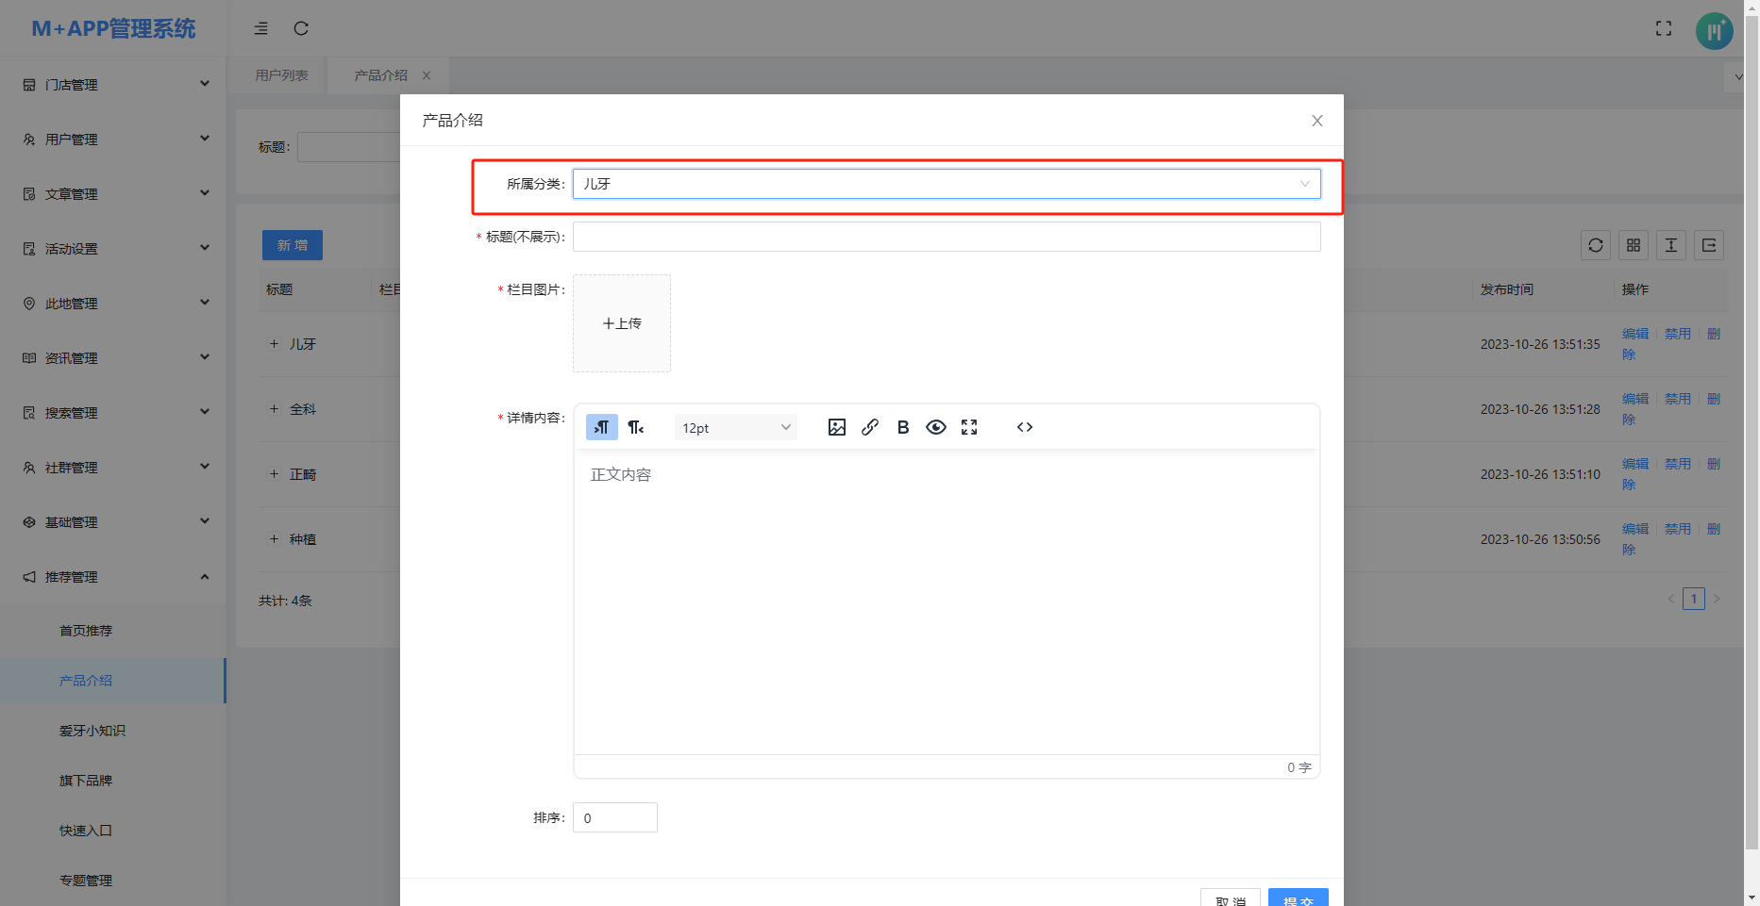Select left-to-right text direction icon
This screenshot has width=1760, height=906.
[x=602, y=427]
